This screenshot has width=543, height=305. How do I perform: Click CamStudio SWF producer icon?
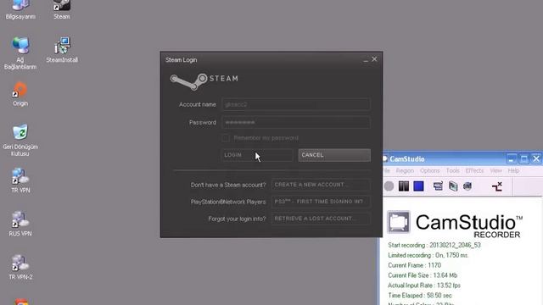[467, 186]
